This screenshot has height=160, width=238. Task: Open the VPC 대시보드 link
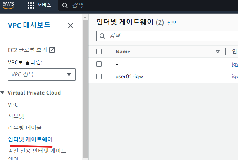coord(29,25)
